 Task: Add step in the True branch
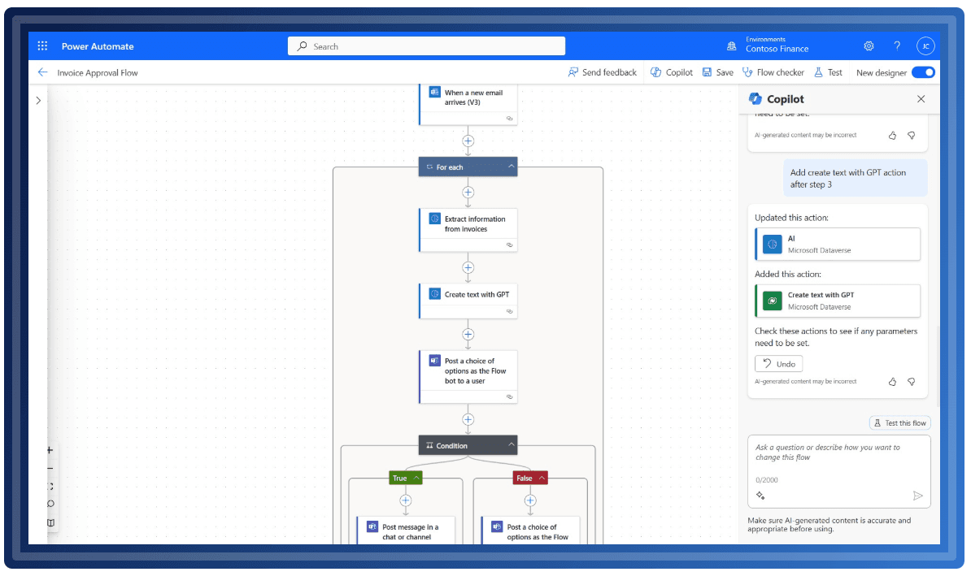[x=406, y=500]
